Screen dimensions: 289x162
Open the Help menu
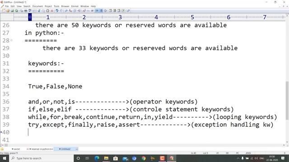93,6
